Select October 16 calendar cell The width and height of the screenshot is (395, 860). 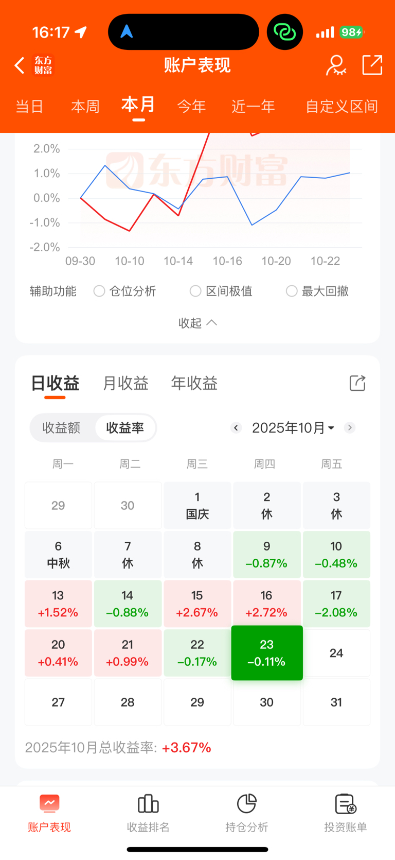pyautogui.click(x=266, y=604)
